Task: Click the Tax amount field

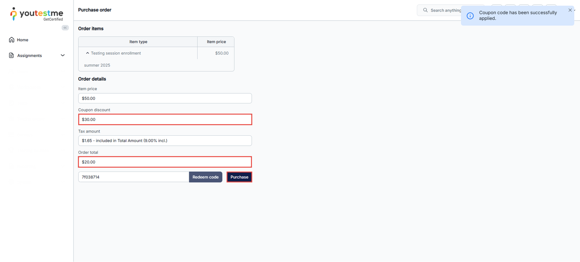Action: [x=165, y=141]
